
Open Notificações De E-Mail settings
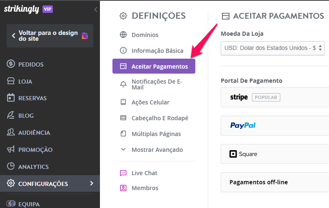157,84
